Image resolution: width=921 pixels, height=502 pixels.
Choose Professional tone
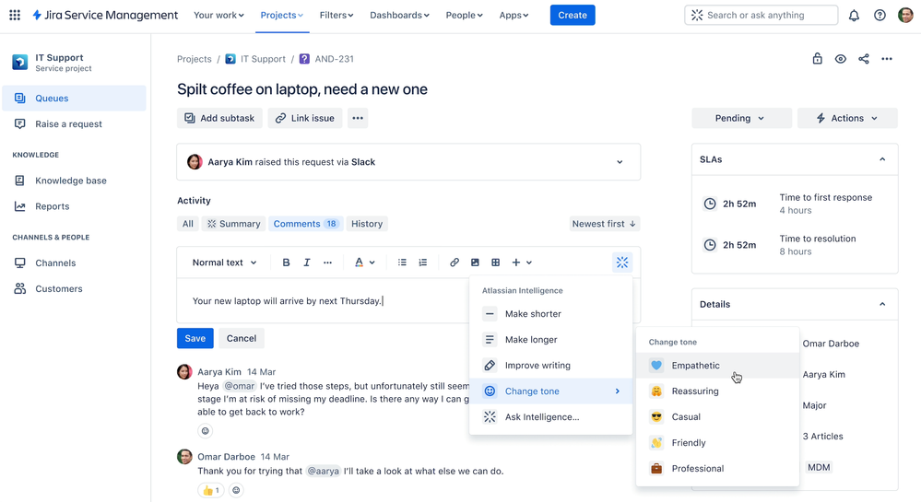[x=717, y=469]
